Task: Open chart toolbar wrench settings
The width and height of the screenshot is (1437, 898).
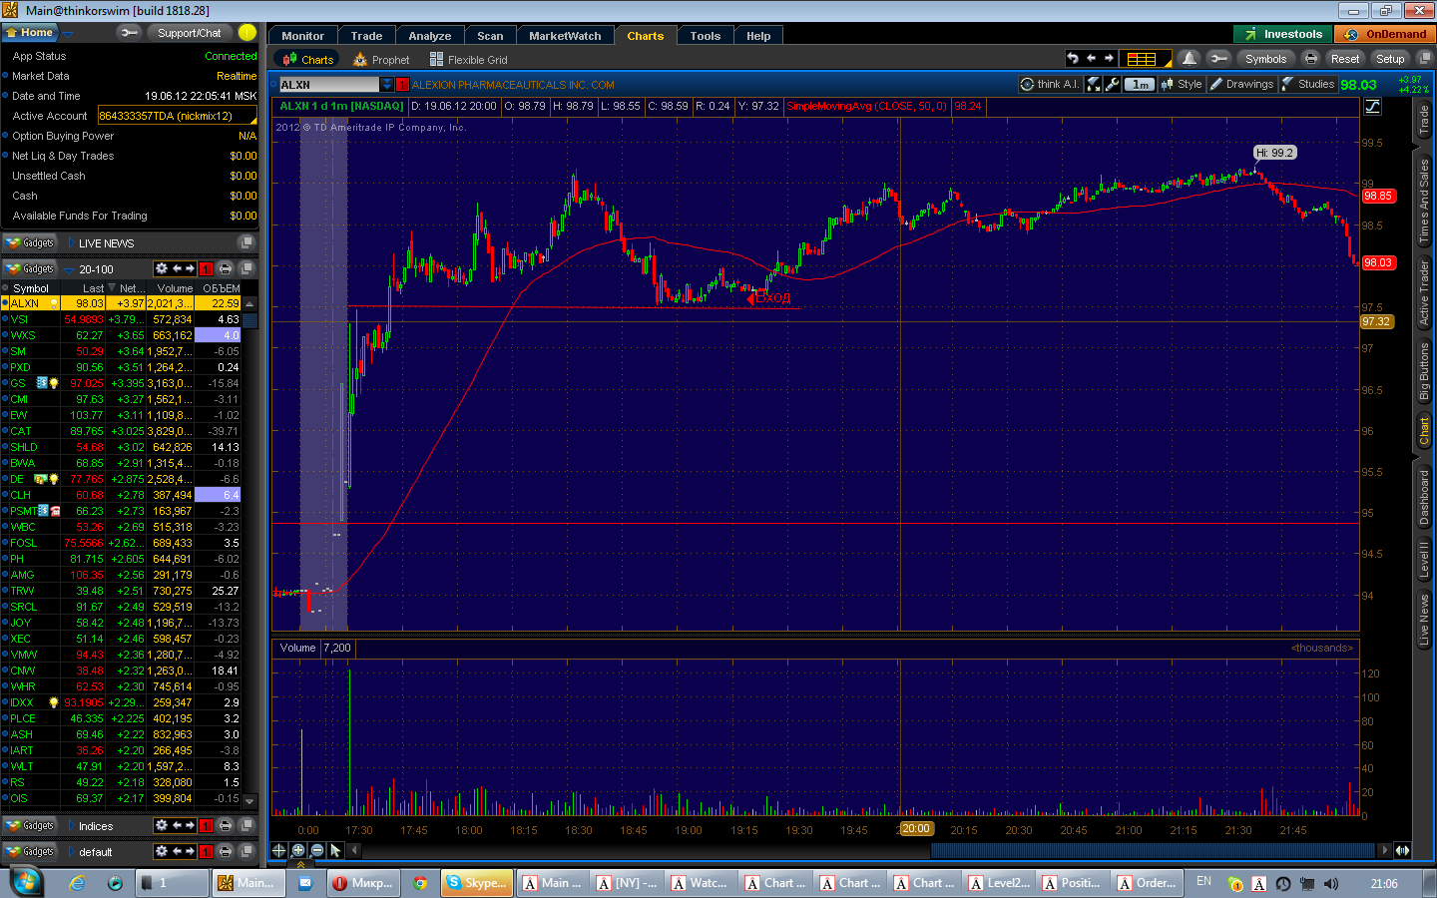Action: (x=1217, y=59)
